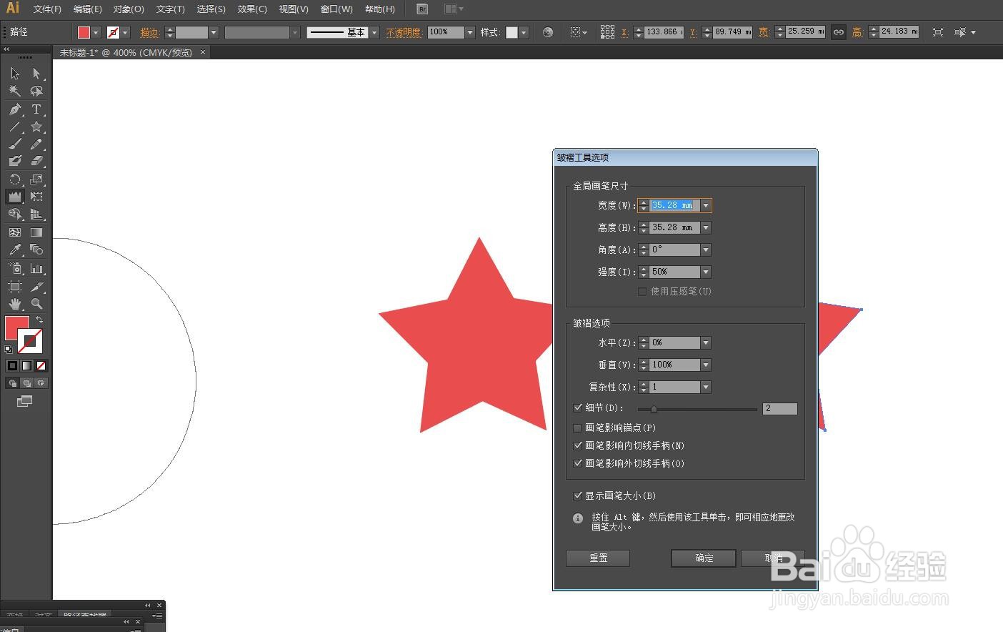Open the Intensity (强度) dropdown arrow
Screen dimensions: 1003x632
pyautogui.click(x=706, y=272)
